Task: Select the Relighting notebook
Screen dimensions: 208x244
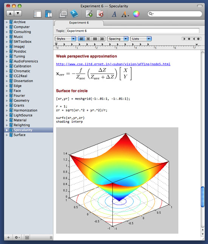Action: point(22,125)
